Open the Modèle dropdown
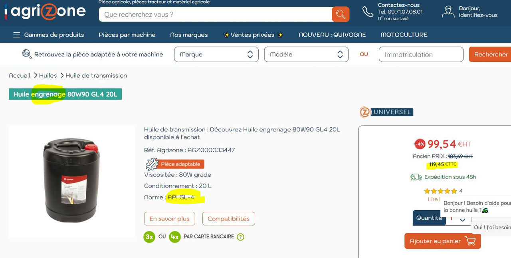 pos(306,55)
